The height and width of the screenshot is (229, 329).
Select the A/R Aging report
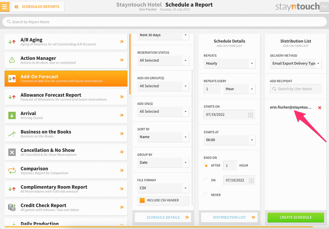tap(66, 42)
